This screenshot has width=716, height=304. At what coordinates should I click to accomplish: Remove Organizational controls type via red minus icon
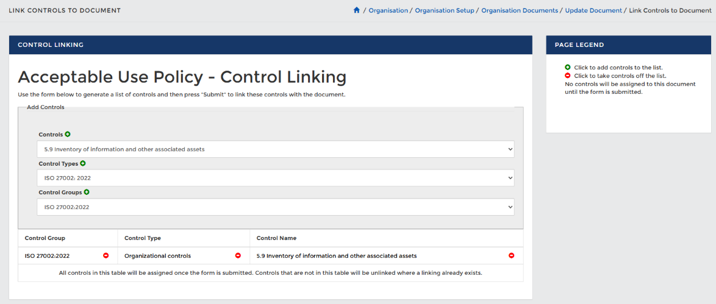(238, 256)
